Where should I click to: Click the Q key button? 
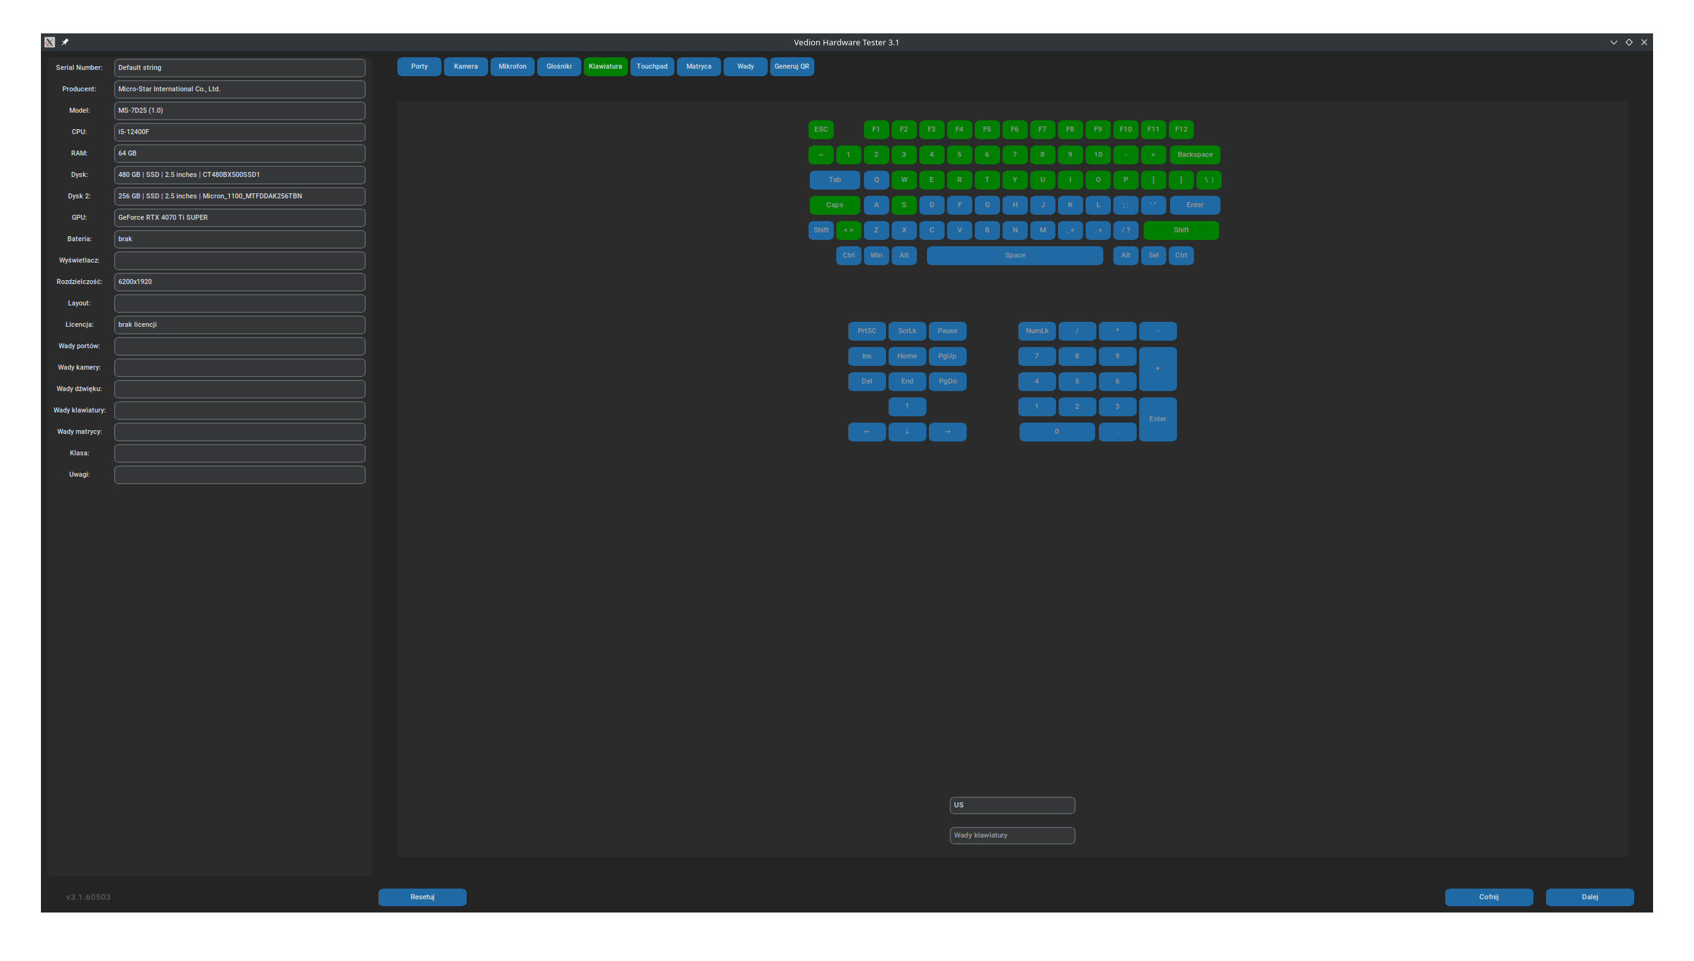tap(877, 179)
